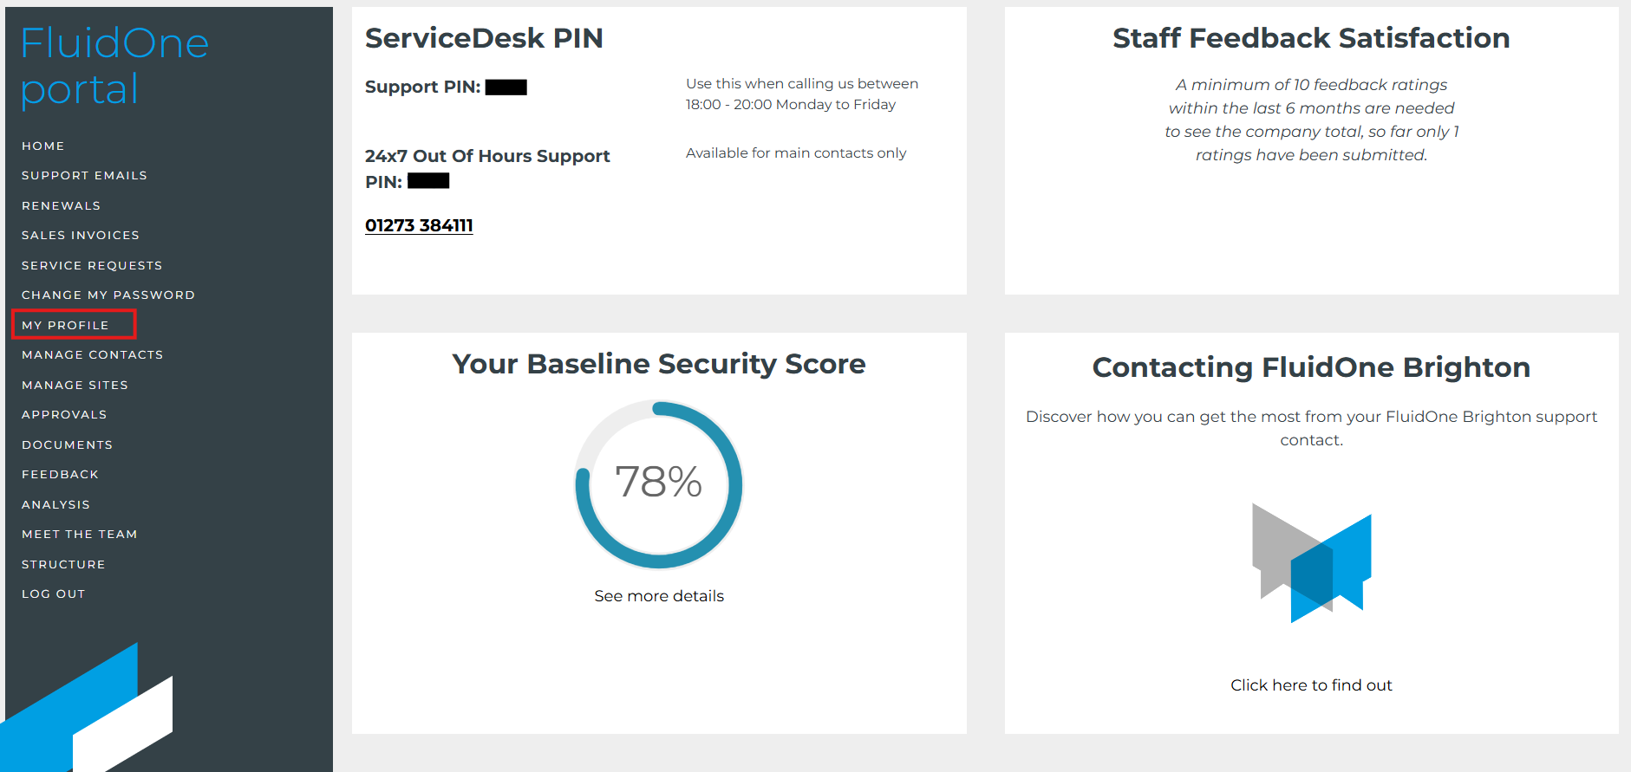The width and height of the screenshot is (1631, 772).
Task: Open the Analysis section
Action: pos(55,504)
